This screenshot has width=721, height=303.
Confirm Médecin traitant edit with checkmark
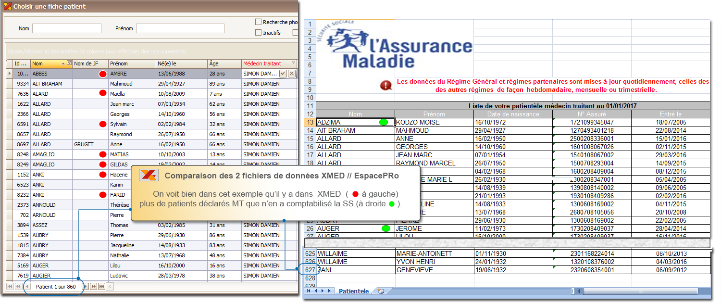pos(283,74)
